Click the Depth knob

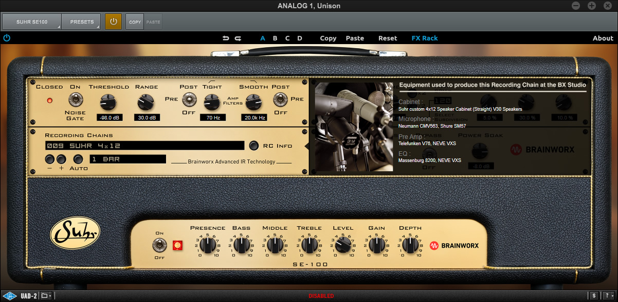[x=410, y=246]
